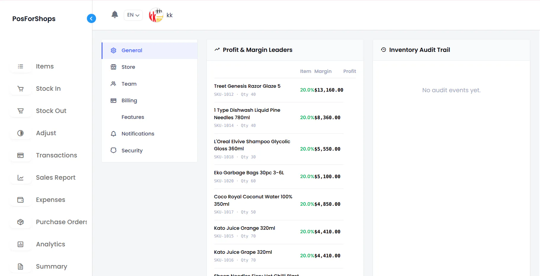The height and width of the screenshot is (276, 540).
Task: Click the $5,100.00 profit value
Action: pyautogui.click(x=327, y=176)
